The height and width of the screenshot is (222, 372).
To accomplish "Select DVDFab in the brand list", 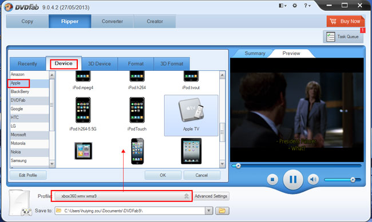I will tap(29, 100).
